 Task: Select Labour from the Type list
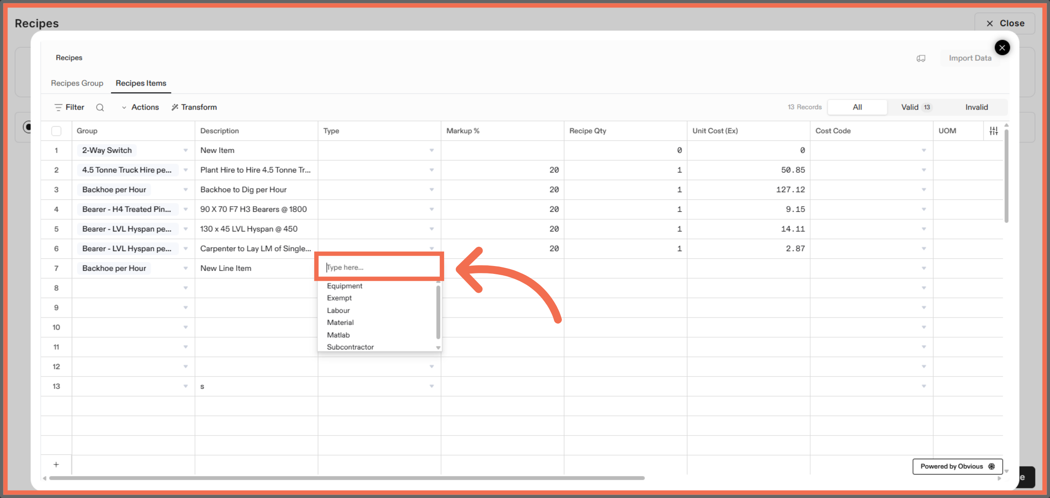[338, 310]
